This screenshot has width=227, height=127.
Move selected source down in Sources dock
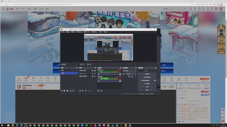91,91
